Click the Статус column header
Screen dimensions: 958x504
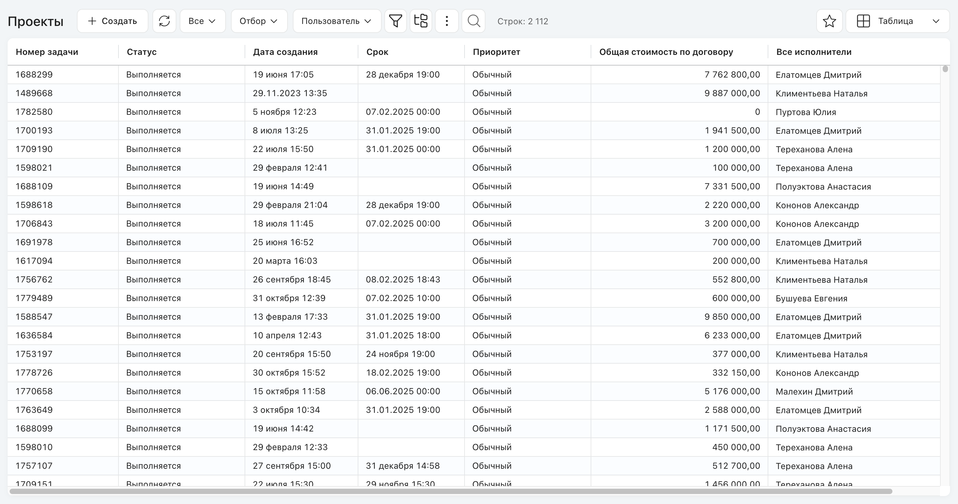[x=142, y=52]
